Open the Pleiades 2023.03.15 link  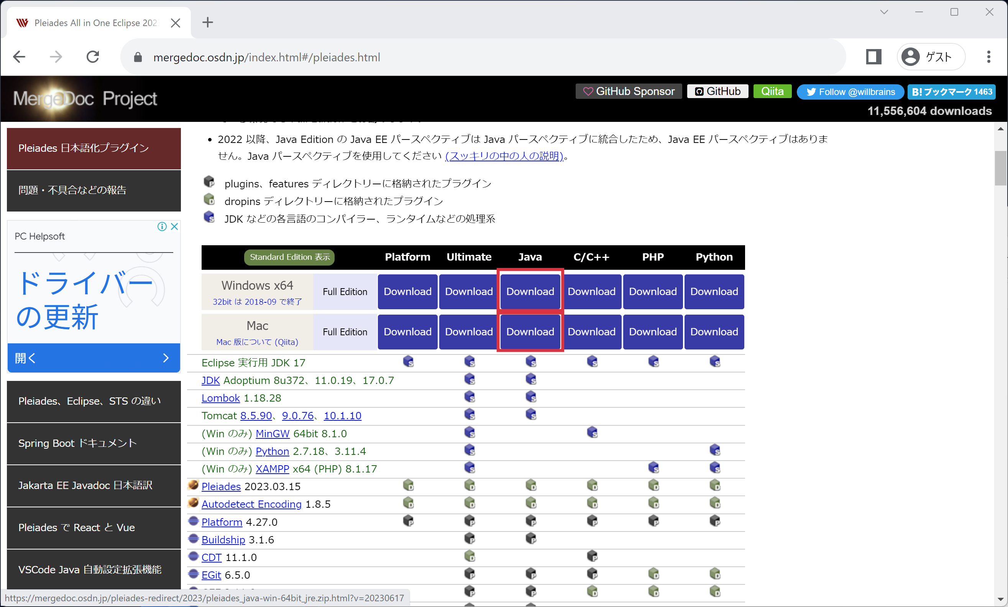pos(221,486)
